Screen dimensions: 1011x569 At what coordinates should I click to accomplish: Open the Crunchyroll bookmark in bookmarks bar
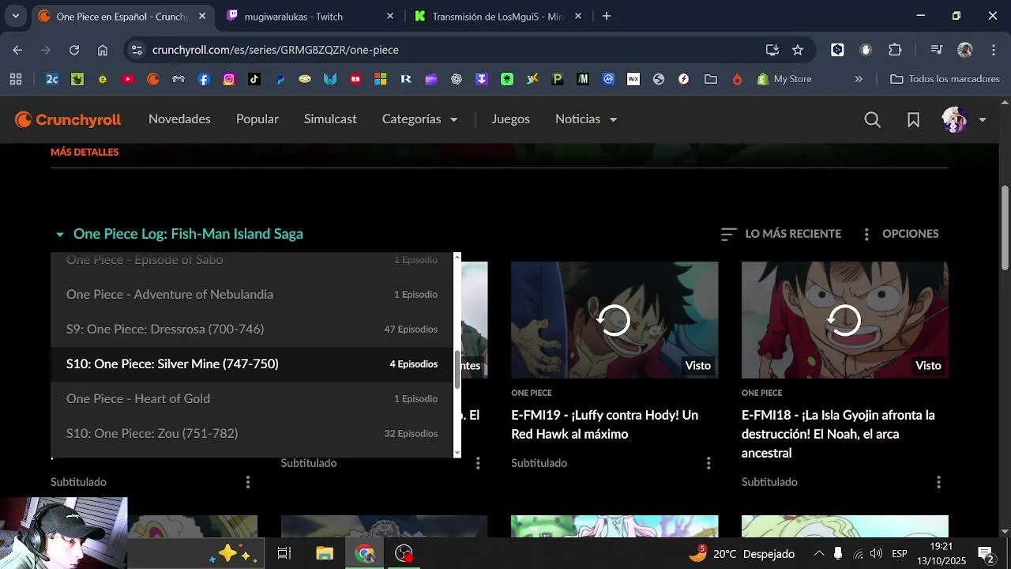pos(153,79)
